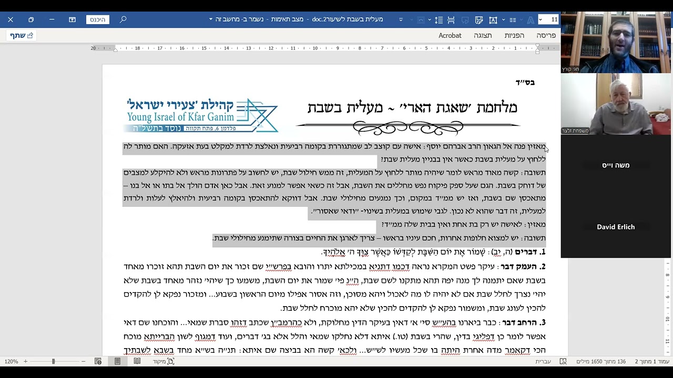
Task: Open the הפניות references tab
Action: 514,35
